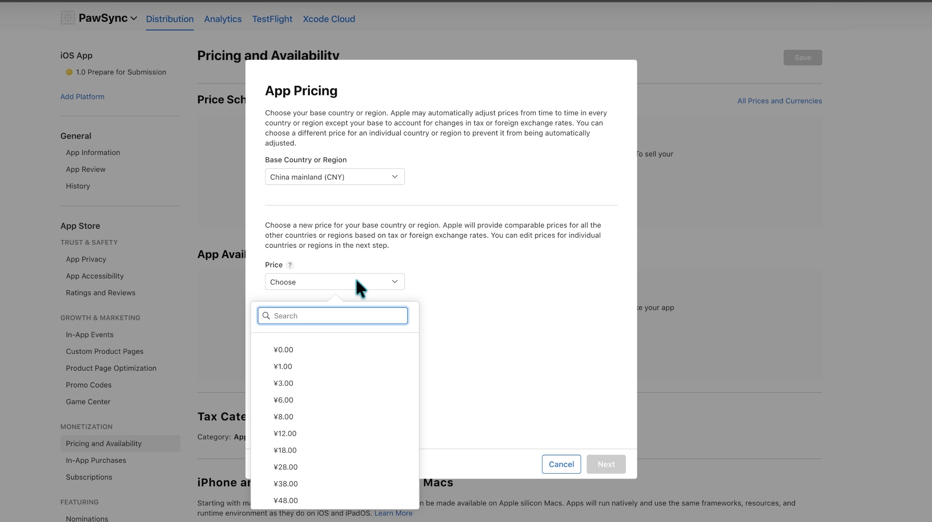932x522 pixels.
Task: Switch to the Distribution tab
Action: tap(170, 19)
